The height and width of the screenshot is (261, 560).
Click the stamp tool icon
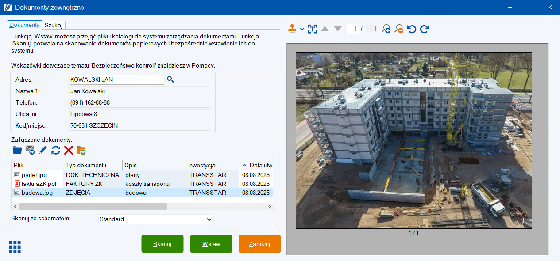pyautogui.click(x=293, y=29)
